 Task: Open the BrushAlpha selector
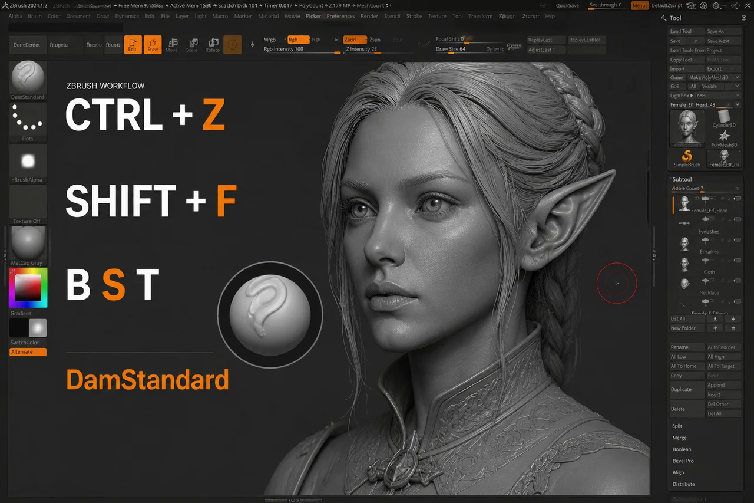click(x=28, y=163)
